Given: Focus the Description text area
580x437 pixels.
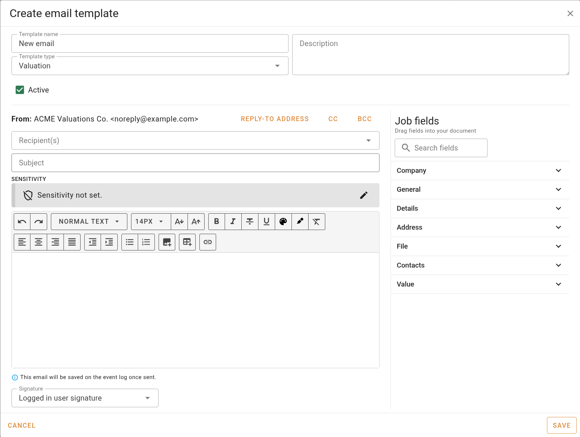Looking at the screenshot, I should coord(431,55).
